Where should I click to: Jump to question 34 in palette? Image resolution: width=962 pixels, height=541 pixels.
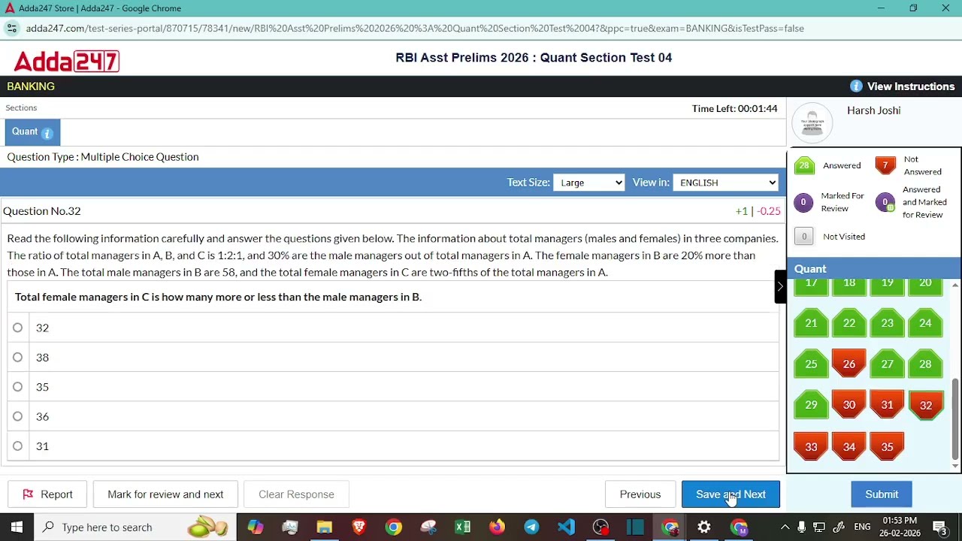(849, 447)
